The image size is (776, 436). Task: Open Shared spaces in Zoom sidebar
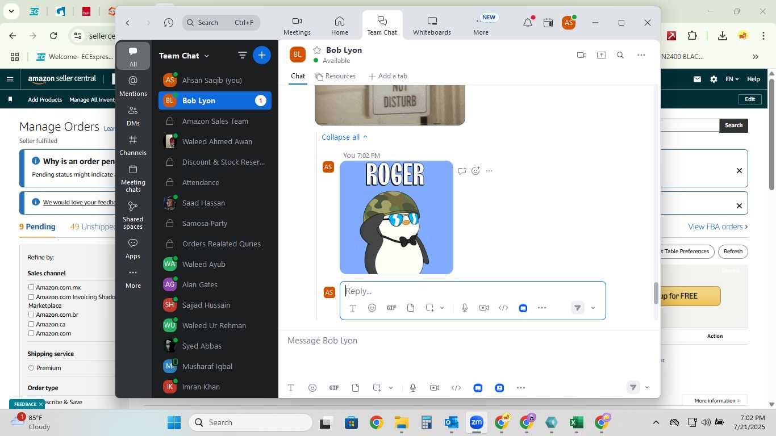coord(133,215)
